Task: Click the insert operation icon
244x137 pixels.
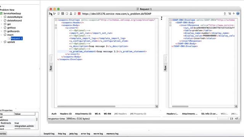Action: [x=5, y=35]
